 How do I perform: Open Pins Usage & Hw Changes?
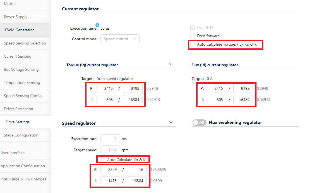click(24, 179)
